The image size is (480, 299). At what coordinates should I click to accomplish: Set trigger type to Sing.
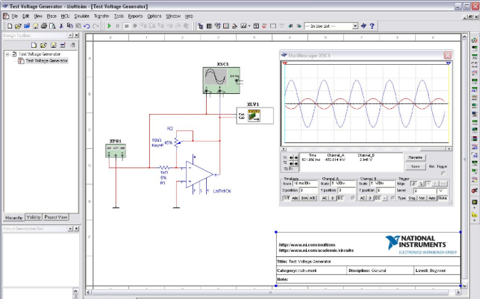[412, 198]
